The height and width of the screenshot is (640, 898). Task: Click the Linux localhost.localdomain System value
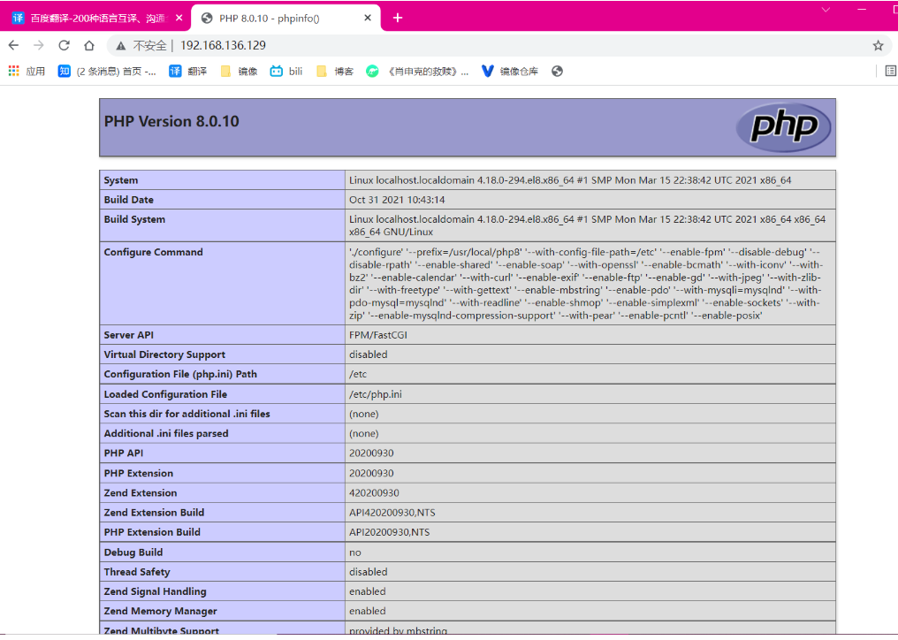coord(570,180)
